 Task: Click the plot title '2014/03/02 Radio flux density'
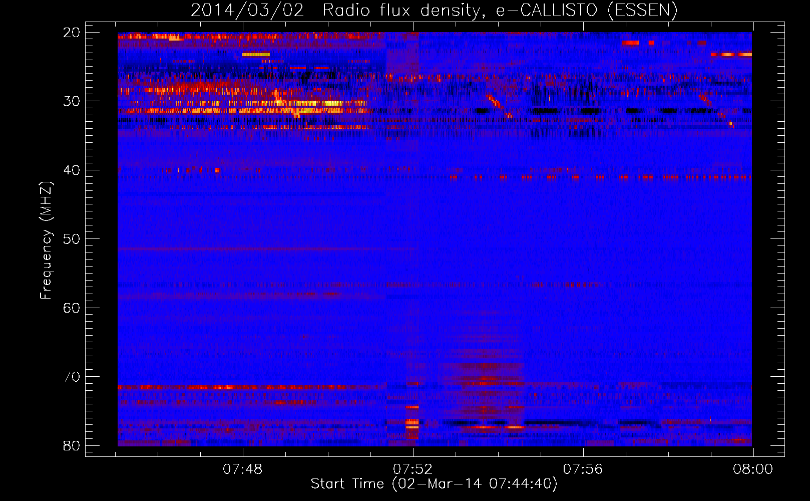pyautogui.click(x=434, y=10)
